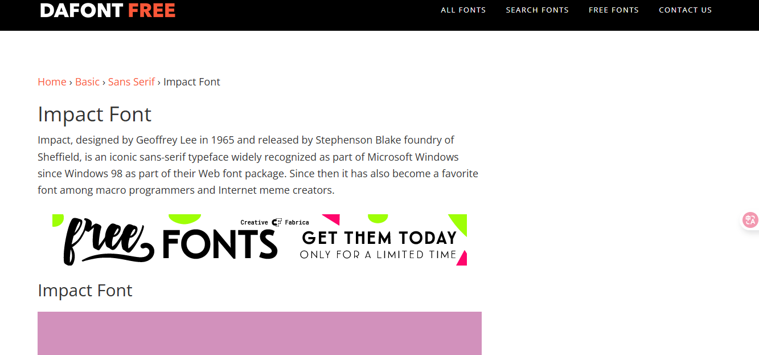Click the DaFont Free site logo

[108, 10]
